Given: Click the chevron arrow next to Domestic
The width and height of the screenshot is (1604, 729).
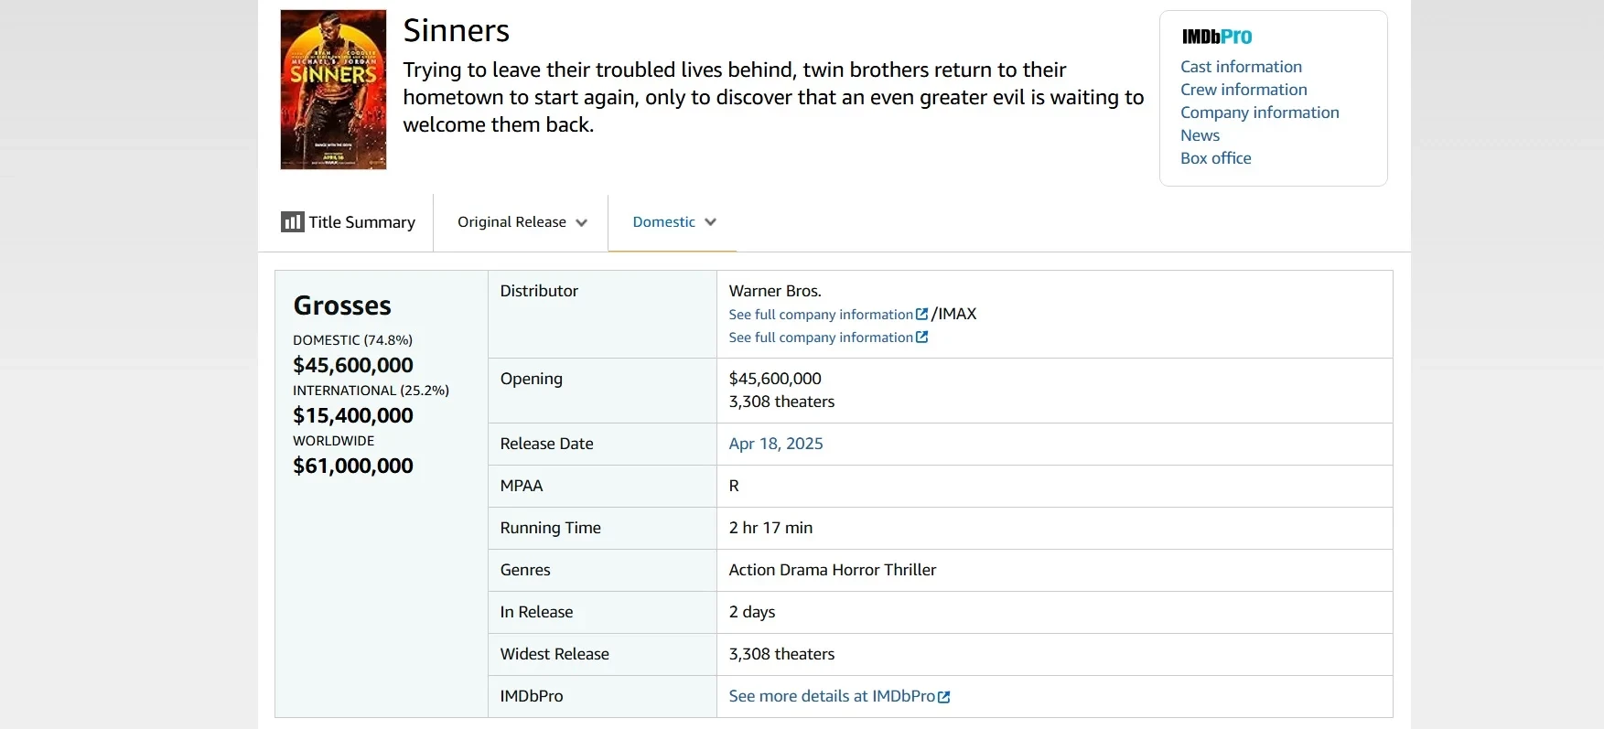Looking at the screenshot, I should [711, 222].
